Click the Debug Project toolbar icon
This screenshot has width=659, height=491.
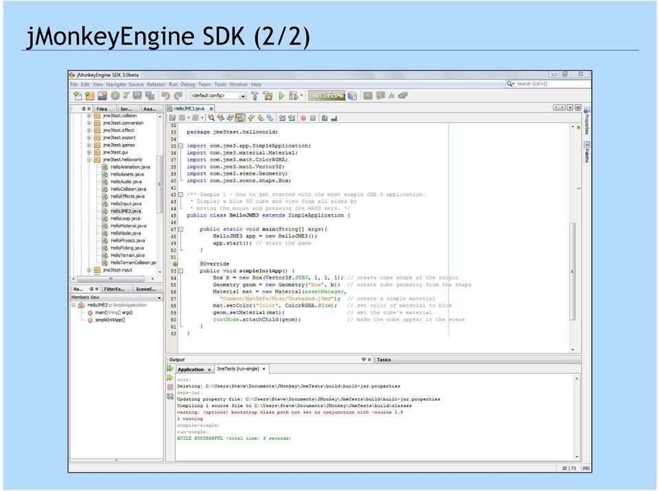coord(293,96)
